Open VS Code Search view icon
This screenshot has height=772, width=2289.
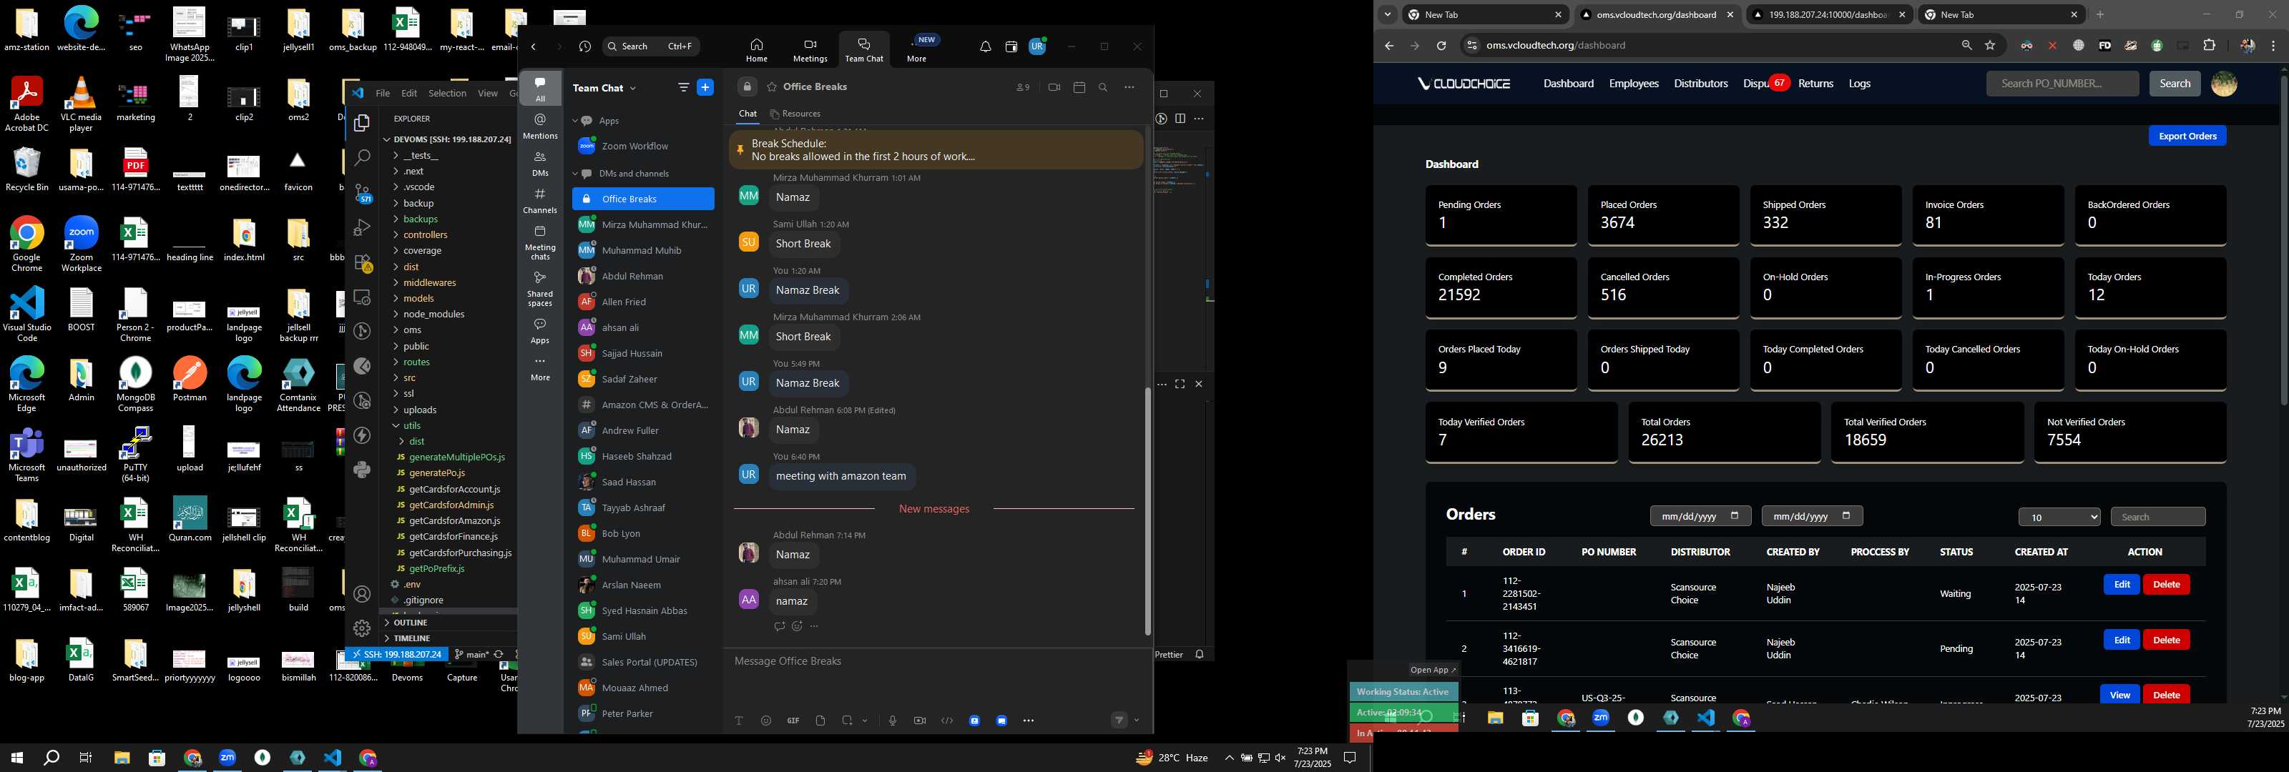click(x=362, y=158)
